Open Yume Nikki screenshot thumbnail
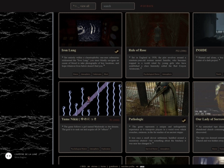 [90, 99]
